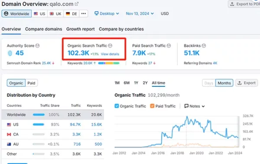
Task: Switch to the Compare domains tab
Action: pyautogui.click(x=44, y=29)
